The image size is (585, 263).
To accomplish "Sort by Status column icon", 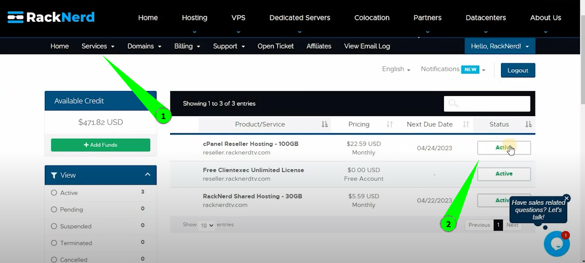I will [x=528, y=124].
